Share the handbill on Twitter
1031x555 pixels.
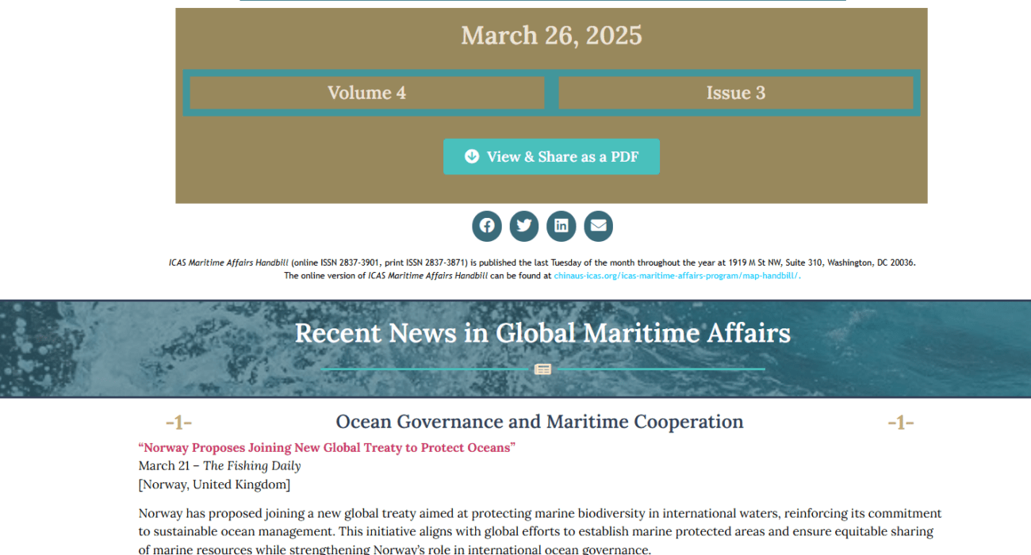[524, 226]
